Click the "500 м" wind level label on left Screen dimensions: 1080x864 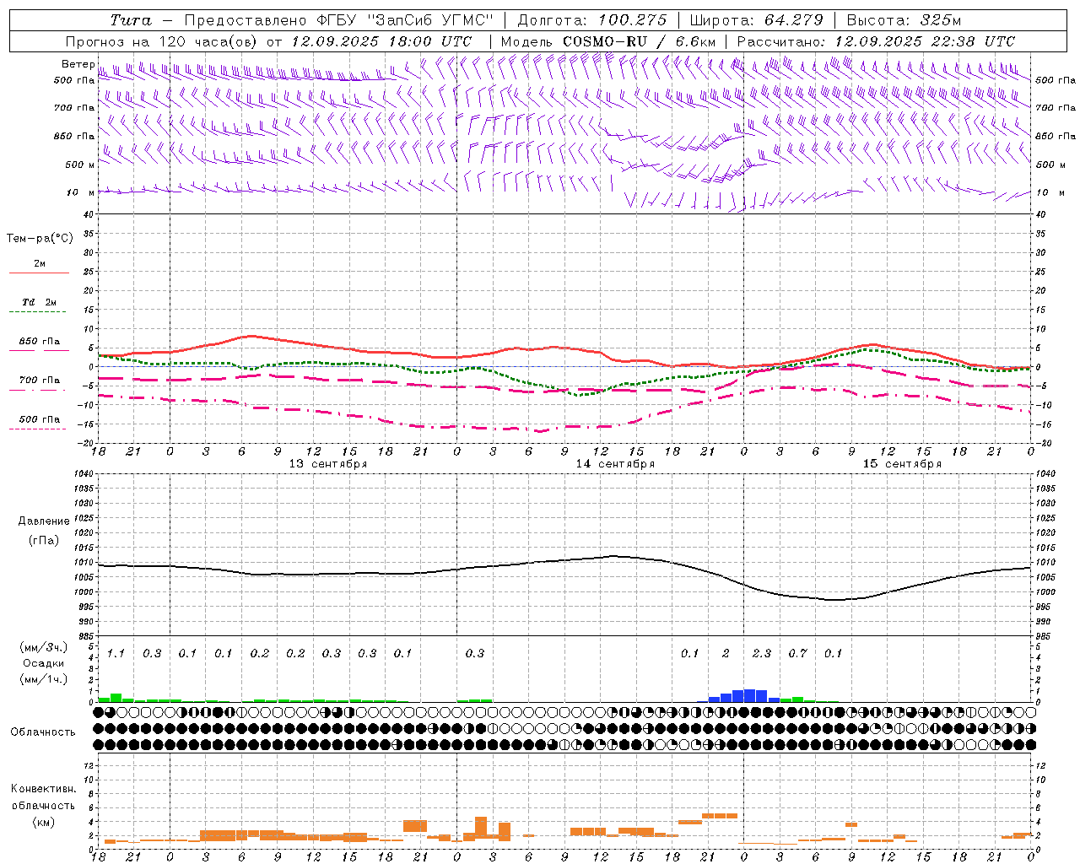click(80, 165)
